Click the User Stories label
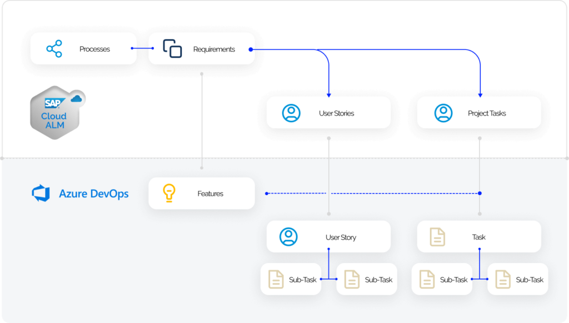 [336, 113]
